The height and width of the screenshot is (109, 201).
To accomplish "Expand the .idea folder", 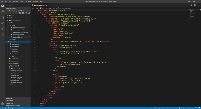I will pyautogui.click(x=18, y=15).
